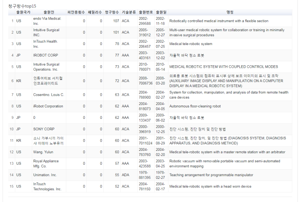Select applicant iRobot Corporation cell
The height and width of the screenshot is (202, 301).
tap(48, 106)
